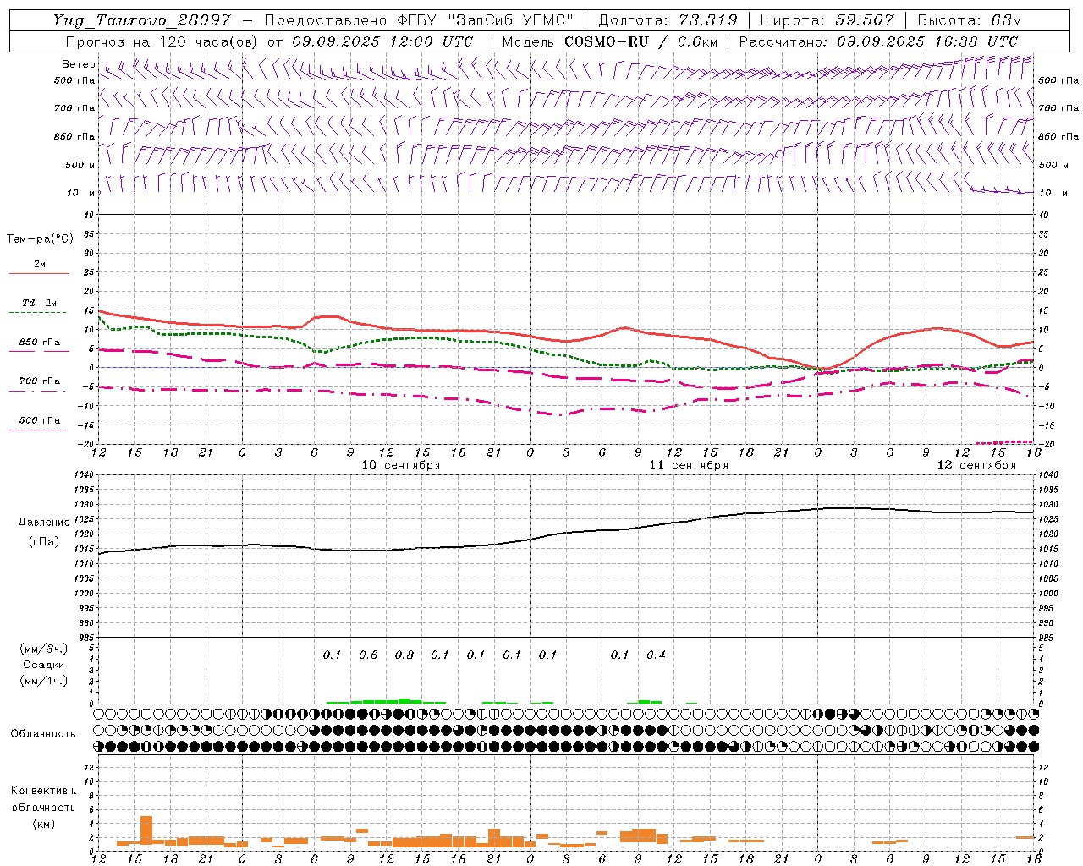
Task: Click the provider text ФГБУ "ЗапСиб УГМС"
Action: pos(485,20)
